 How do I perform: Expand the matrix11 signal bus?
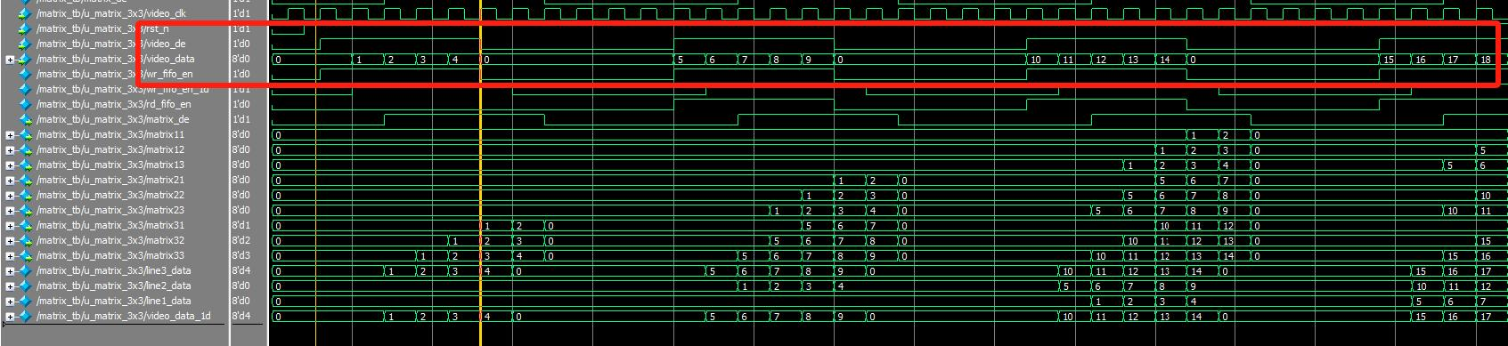point(10,135)
